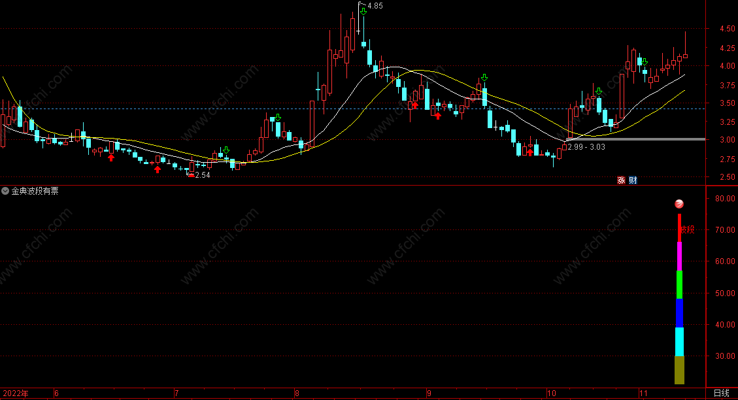
Task: Click the 2022年 label on time axis
Action: (x=16, y=393)
